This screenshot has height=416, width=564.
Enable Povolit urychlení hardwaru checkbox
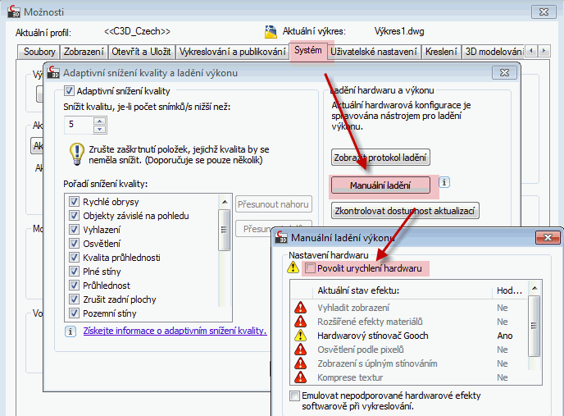pos(310,268)
